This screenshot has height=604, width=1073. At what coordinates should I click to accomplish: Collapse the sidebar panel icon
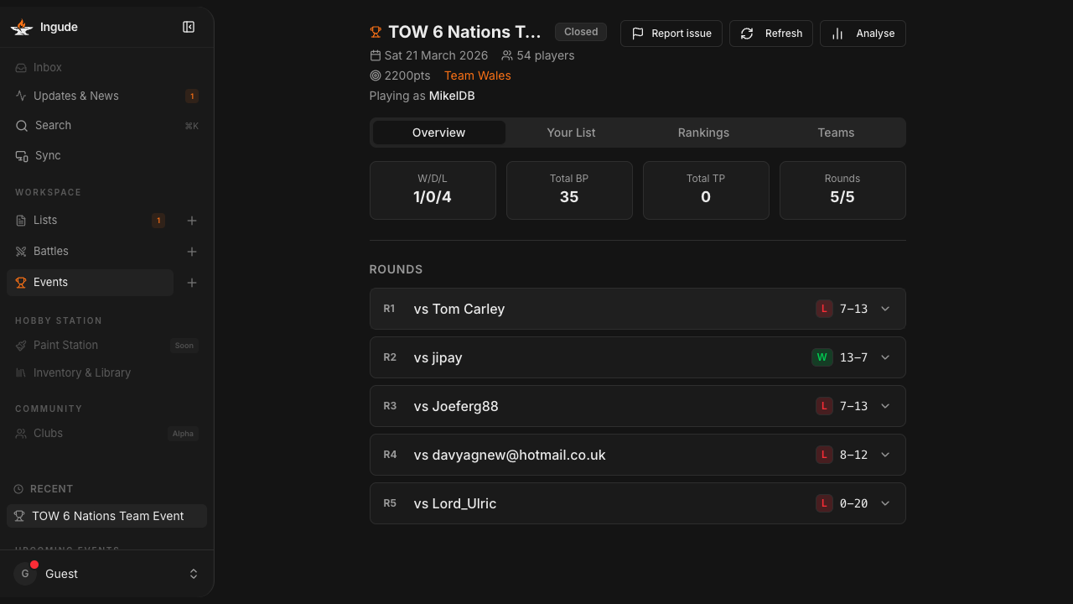coord(189,27)
